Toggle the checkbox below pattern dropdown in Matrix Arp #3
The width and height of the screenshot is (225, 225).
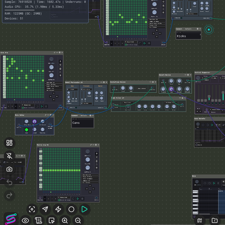click(59, 200)
